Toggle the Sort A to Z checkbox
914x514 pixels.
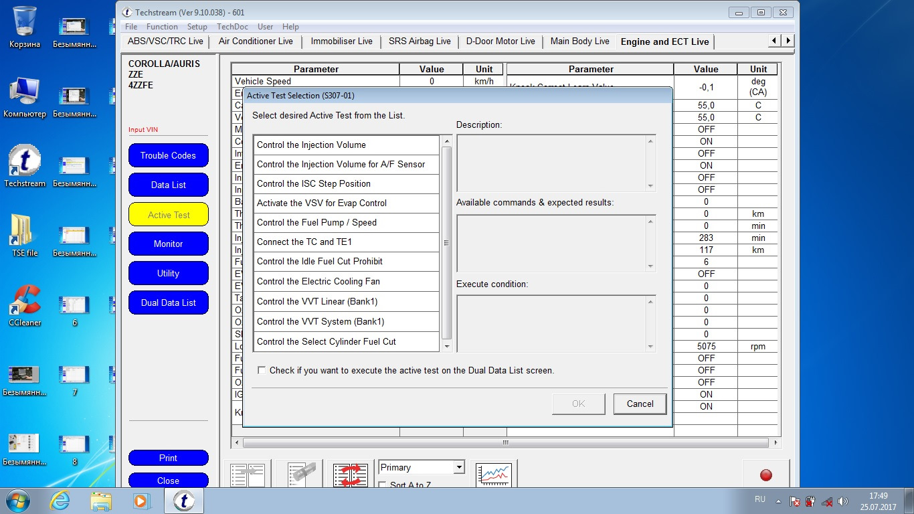383,485
